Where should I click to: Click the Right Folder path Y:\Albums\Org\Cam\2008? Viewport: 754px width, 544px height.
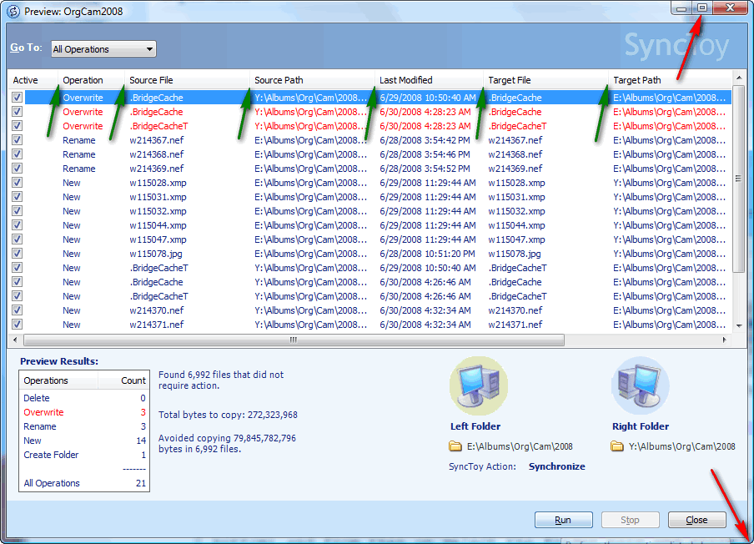point(682,447)
